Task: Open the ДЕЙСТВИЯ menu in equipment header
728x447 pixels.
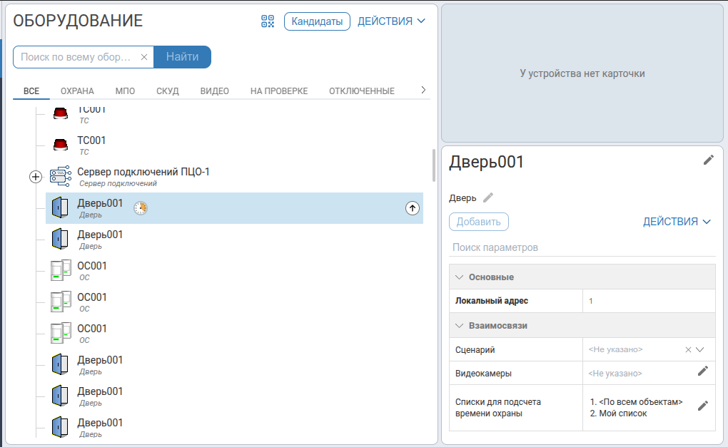Action: click(391, 21)
